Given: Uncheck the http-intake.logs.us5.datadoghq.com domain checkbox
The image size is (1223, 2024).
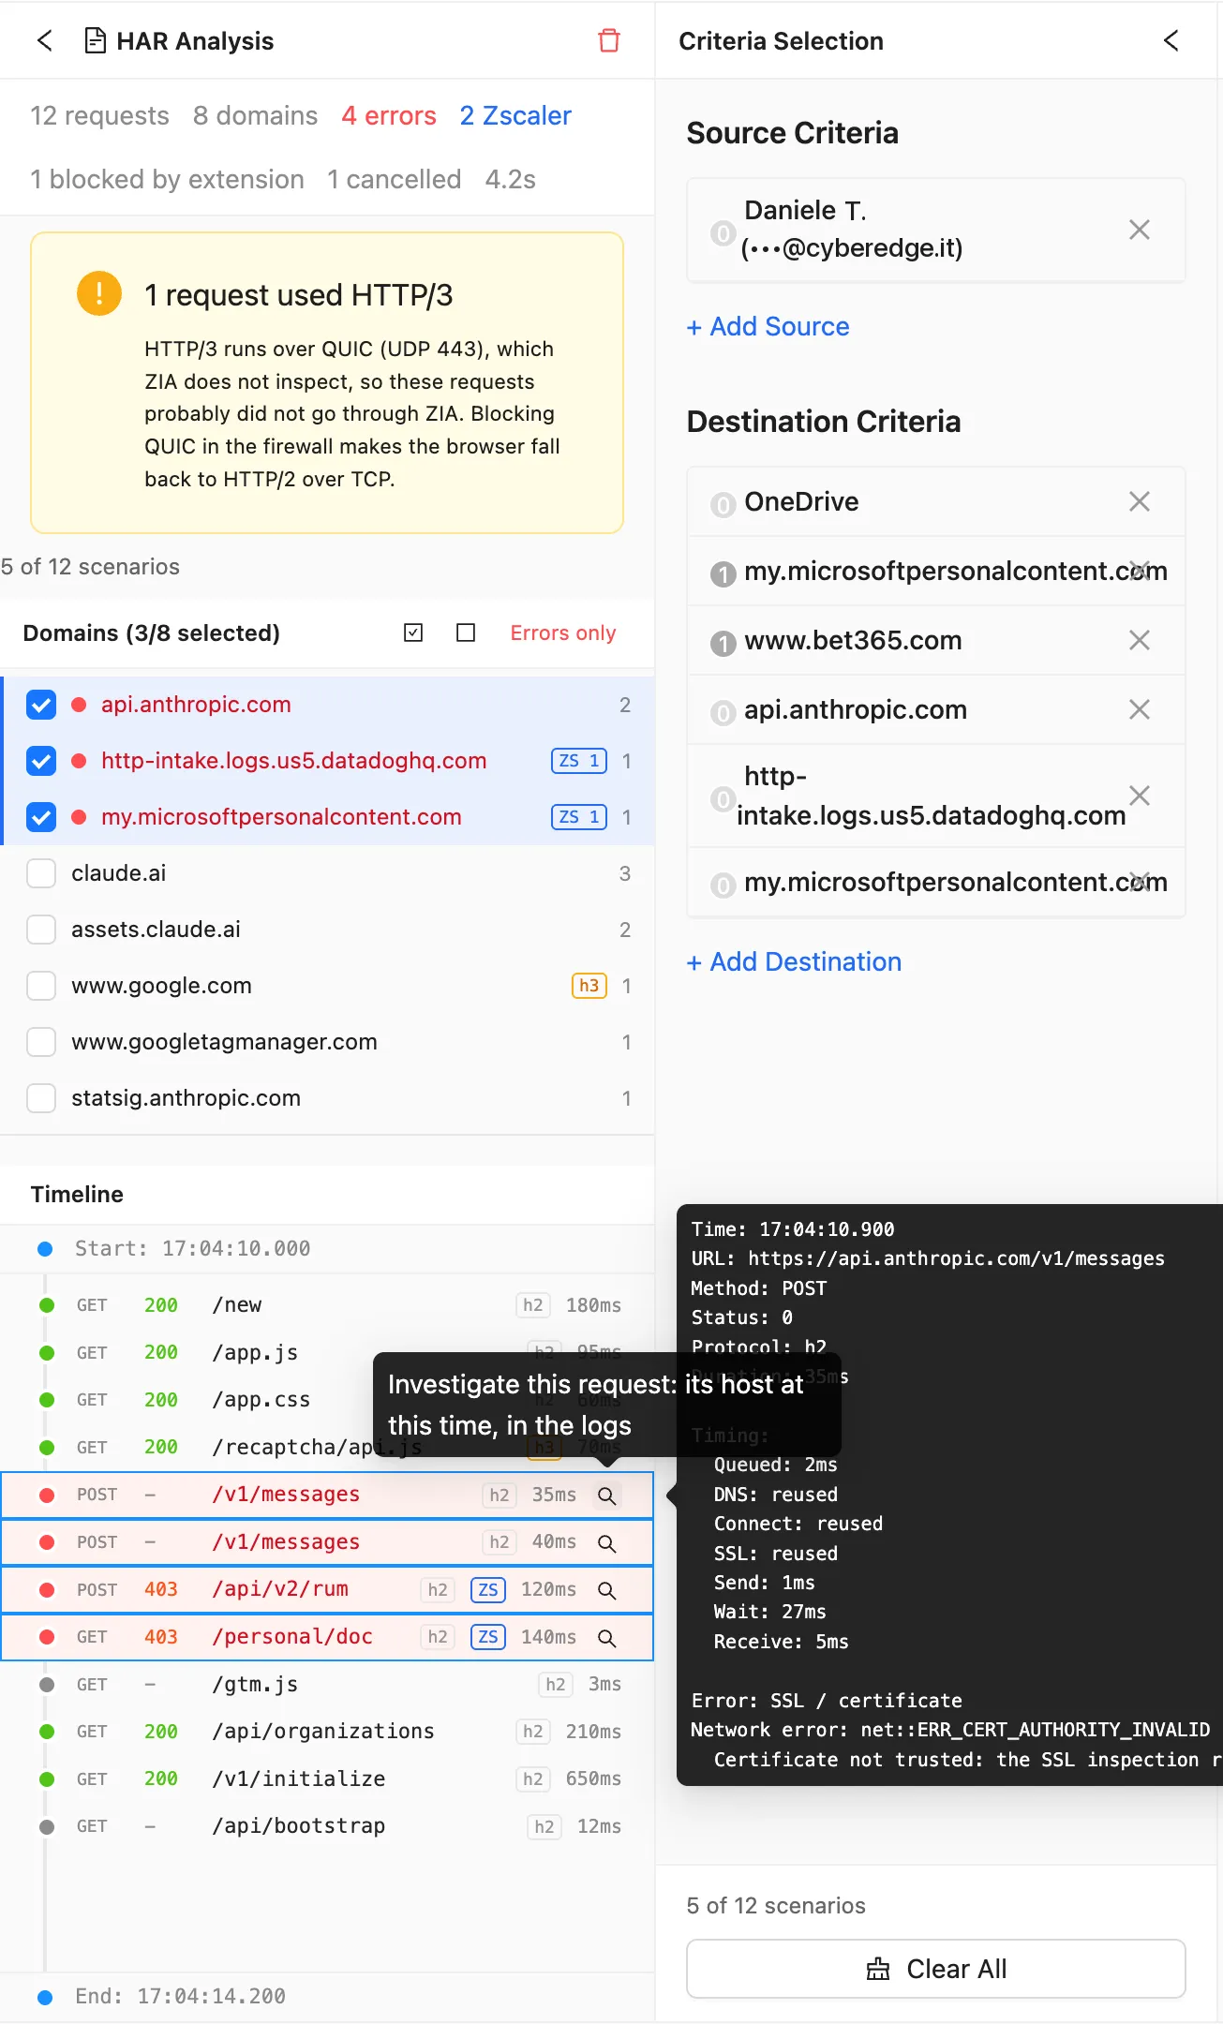Looking at the screenshot, I should (x=41, y=761).
